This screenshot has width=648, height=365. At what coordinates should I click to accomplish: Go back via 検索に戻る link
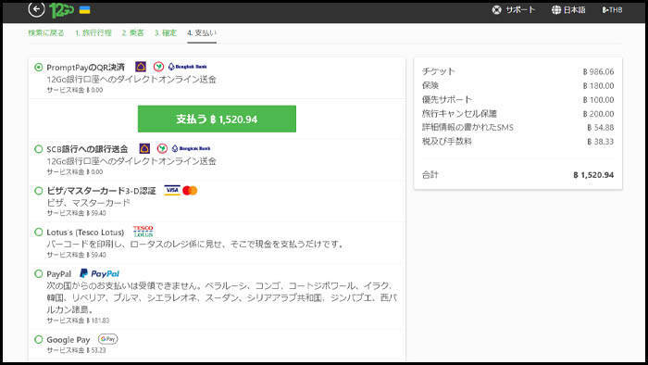click(46, 33)
